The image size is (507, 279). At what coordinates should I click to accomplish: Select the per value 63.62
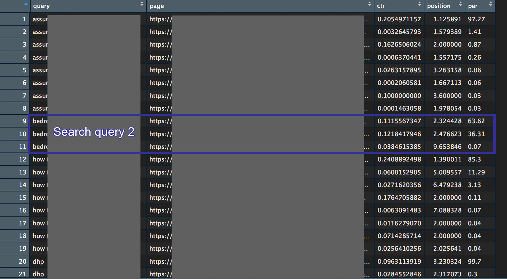[x=476, y=121]
